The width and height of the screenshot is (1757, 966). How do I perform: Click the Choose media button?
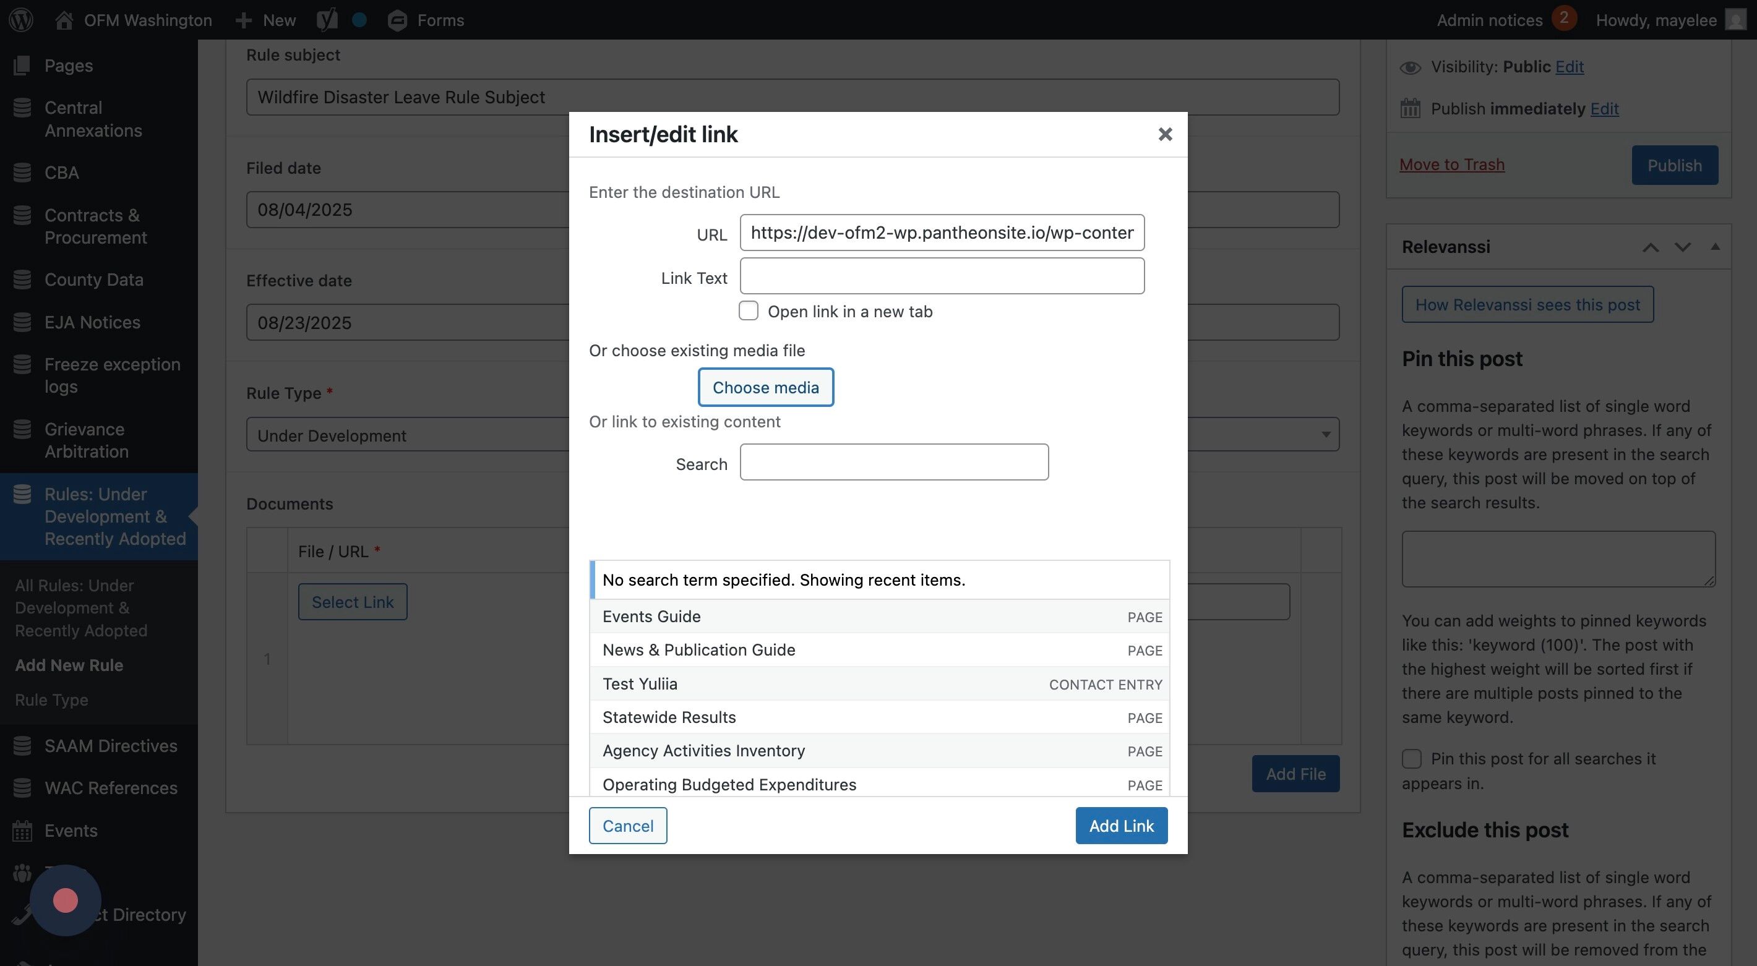765,387
